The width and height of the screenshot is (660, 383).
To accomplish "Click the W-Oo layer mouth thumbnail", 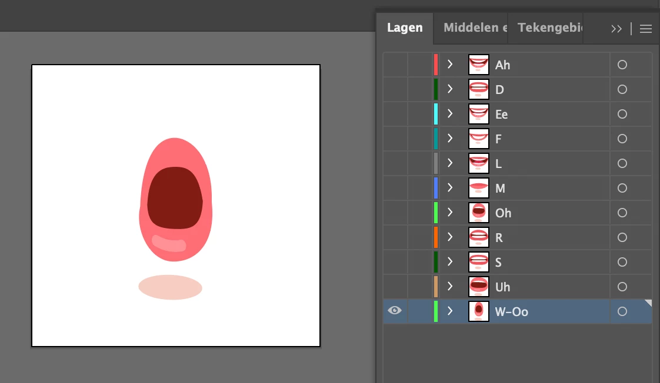I will tap(479, 311).
